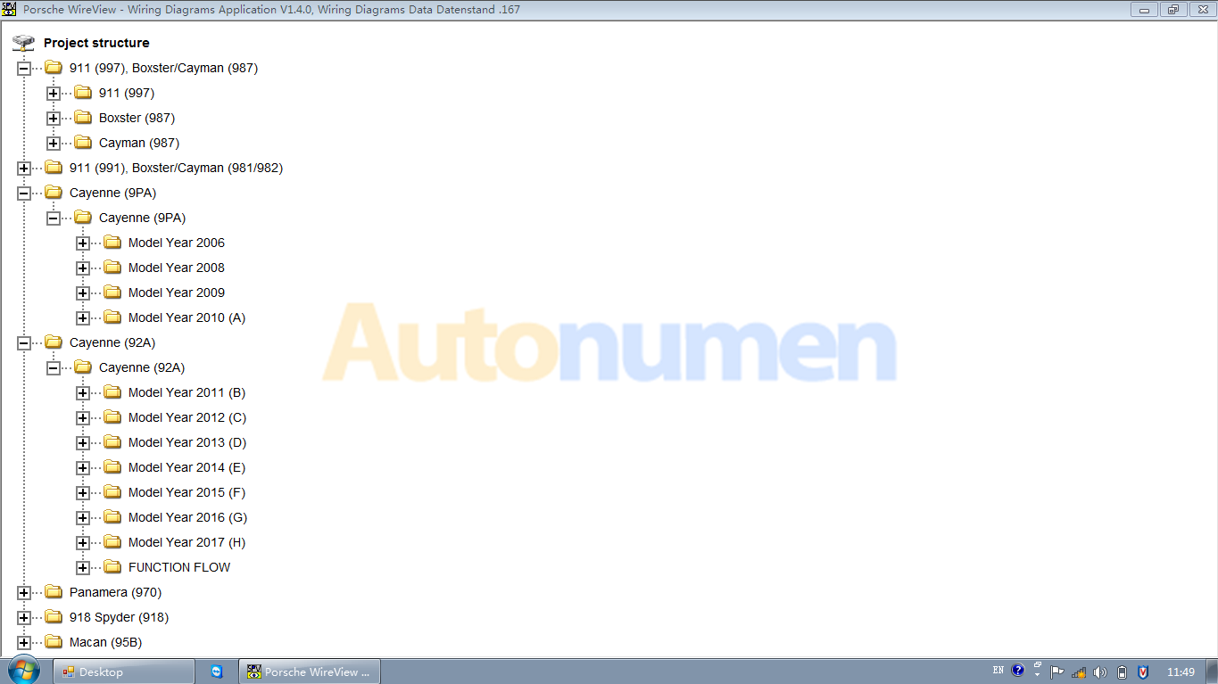This screenshot has width=1218, height=684.
Task: Click folder icon beside Model Year 2016 (G)
Action: click(112, 516)
